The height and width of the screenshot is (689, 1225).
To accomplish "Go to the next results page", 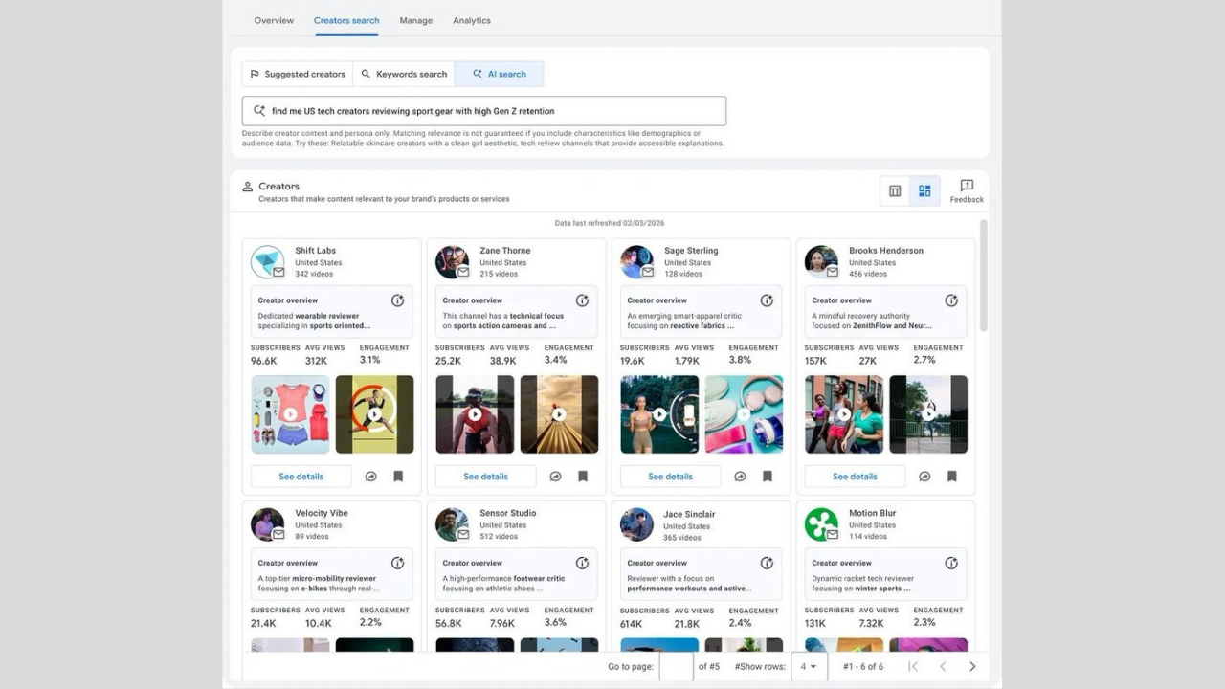I will 972,666.
